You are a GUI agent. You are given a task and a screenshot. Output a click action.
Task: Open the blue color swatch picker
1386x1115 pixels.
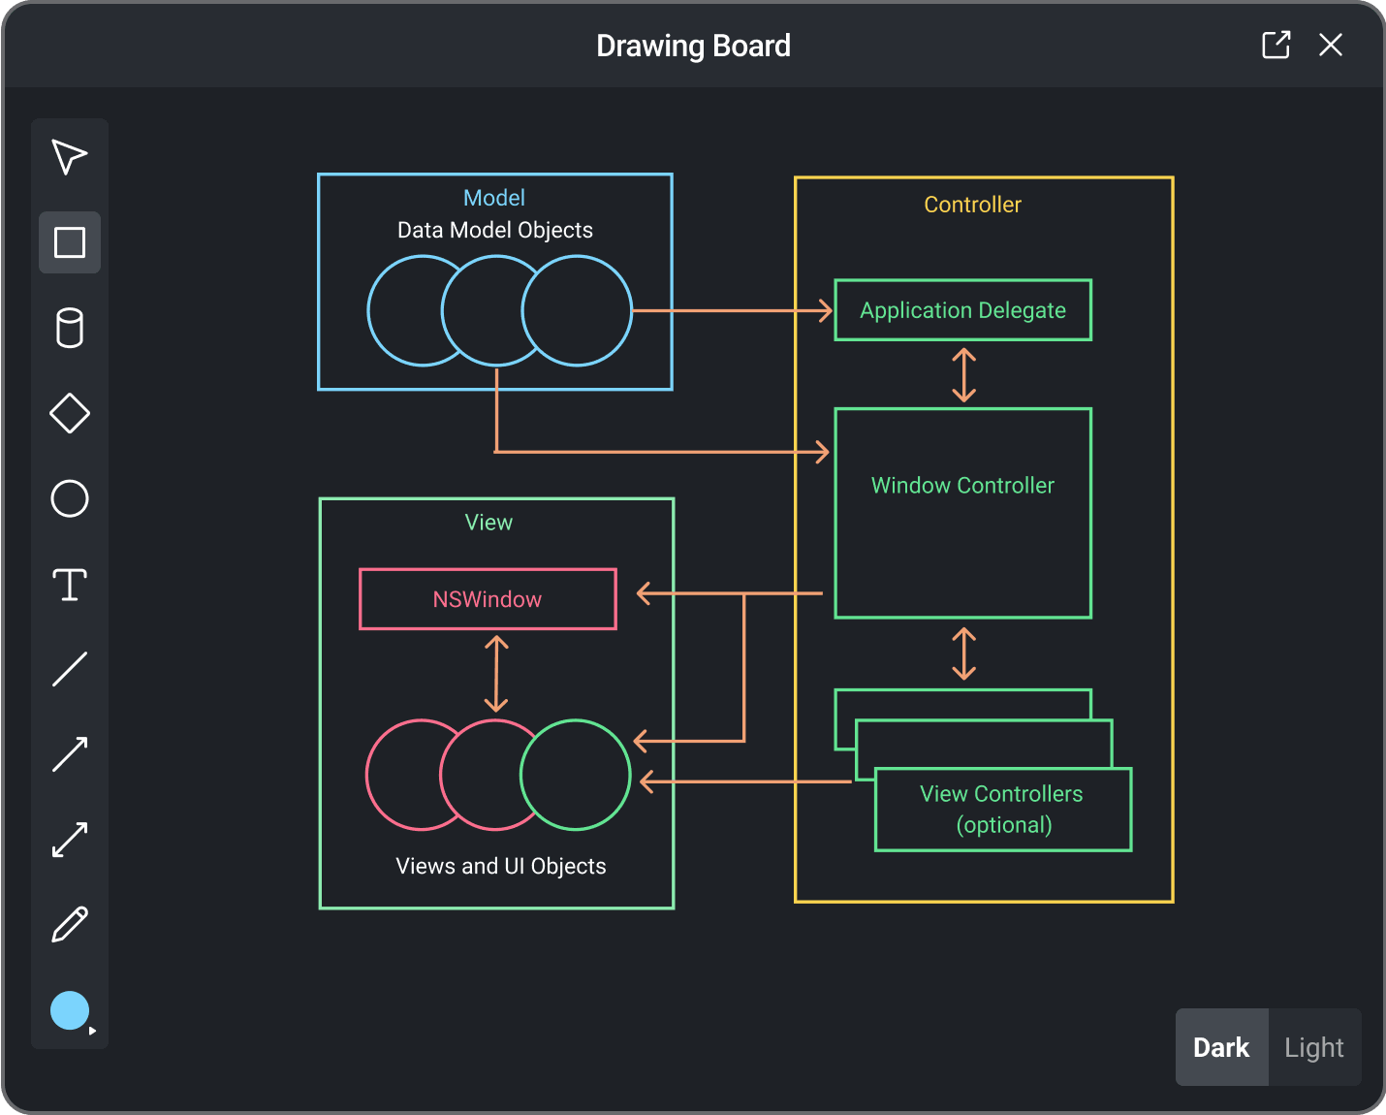point(69,1010)
